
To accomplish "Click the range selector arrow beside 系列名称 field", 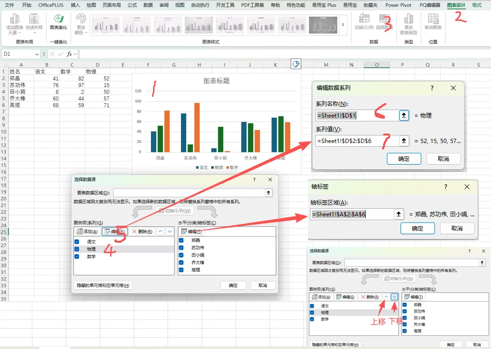I will [x=404, y=115].
